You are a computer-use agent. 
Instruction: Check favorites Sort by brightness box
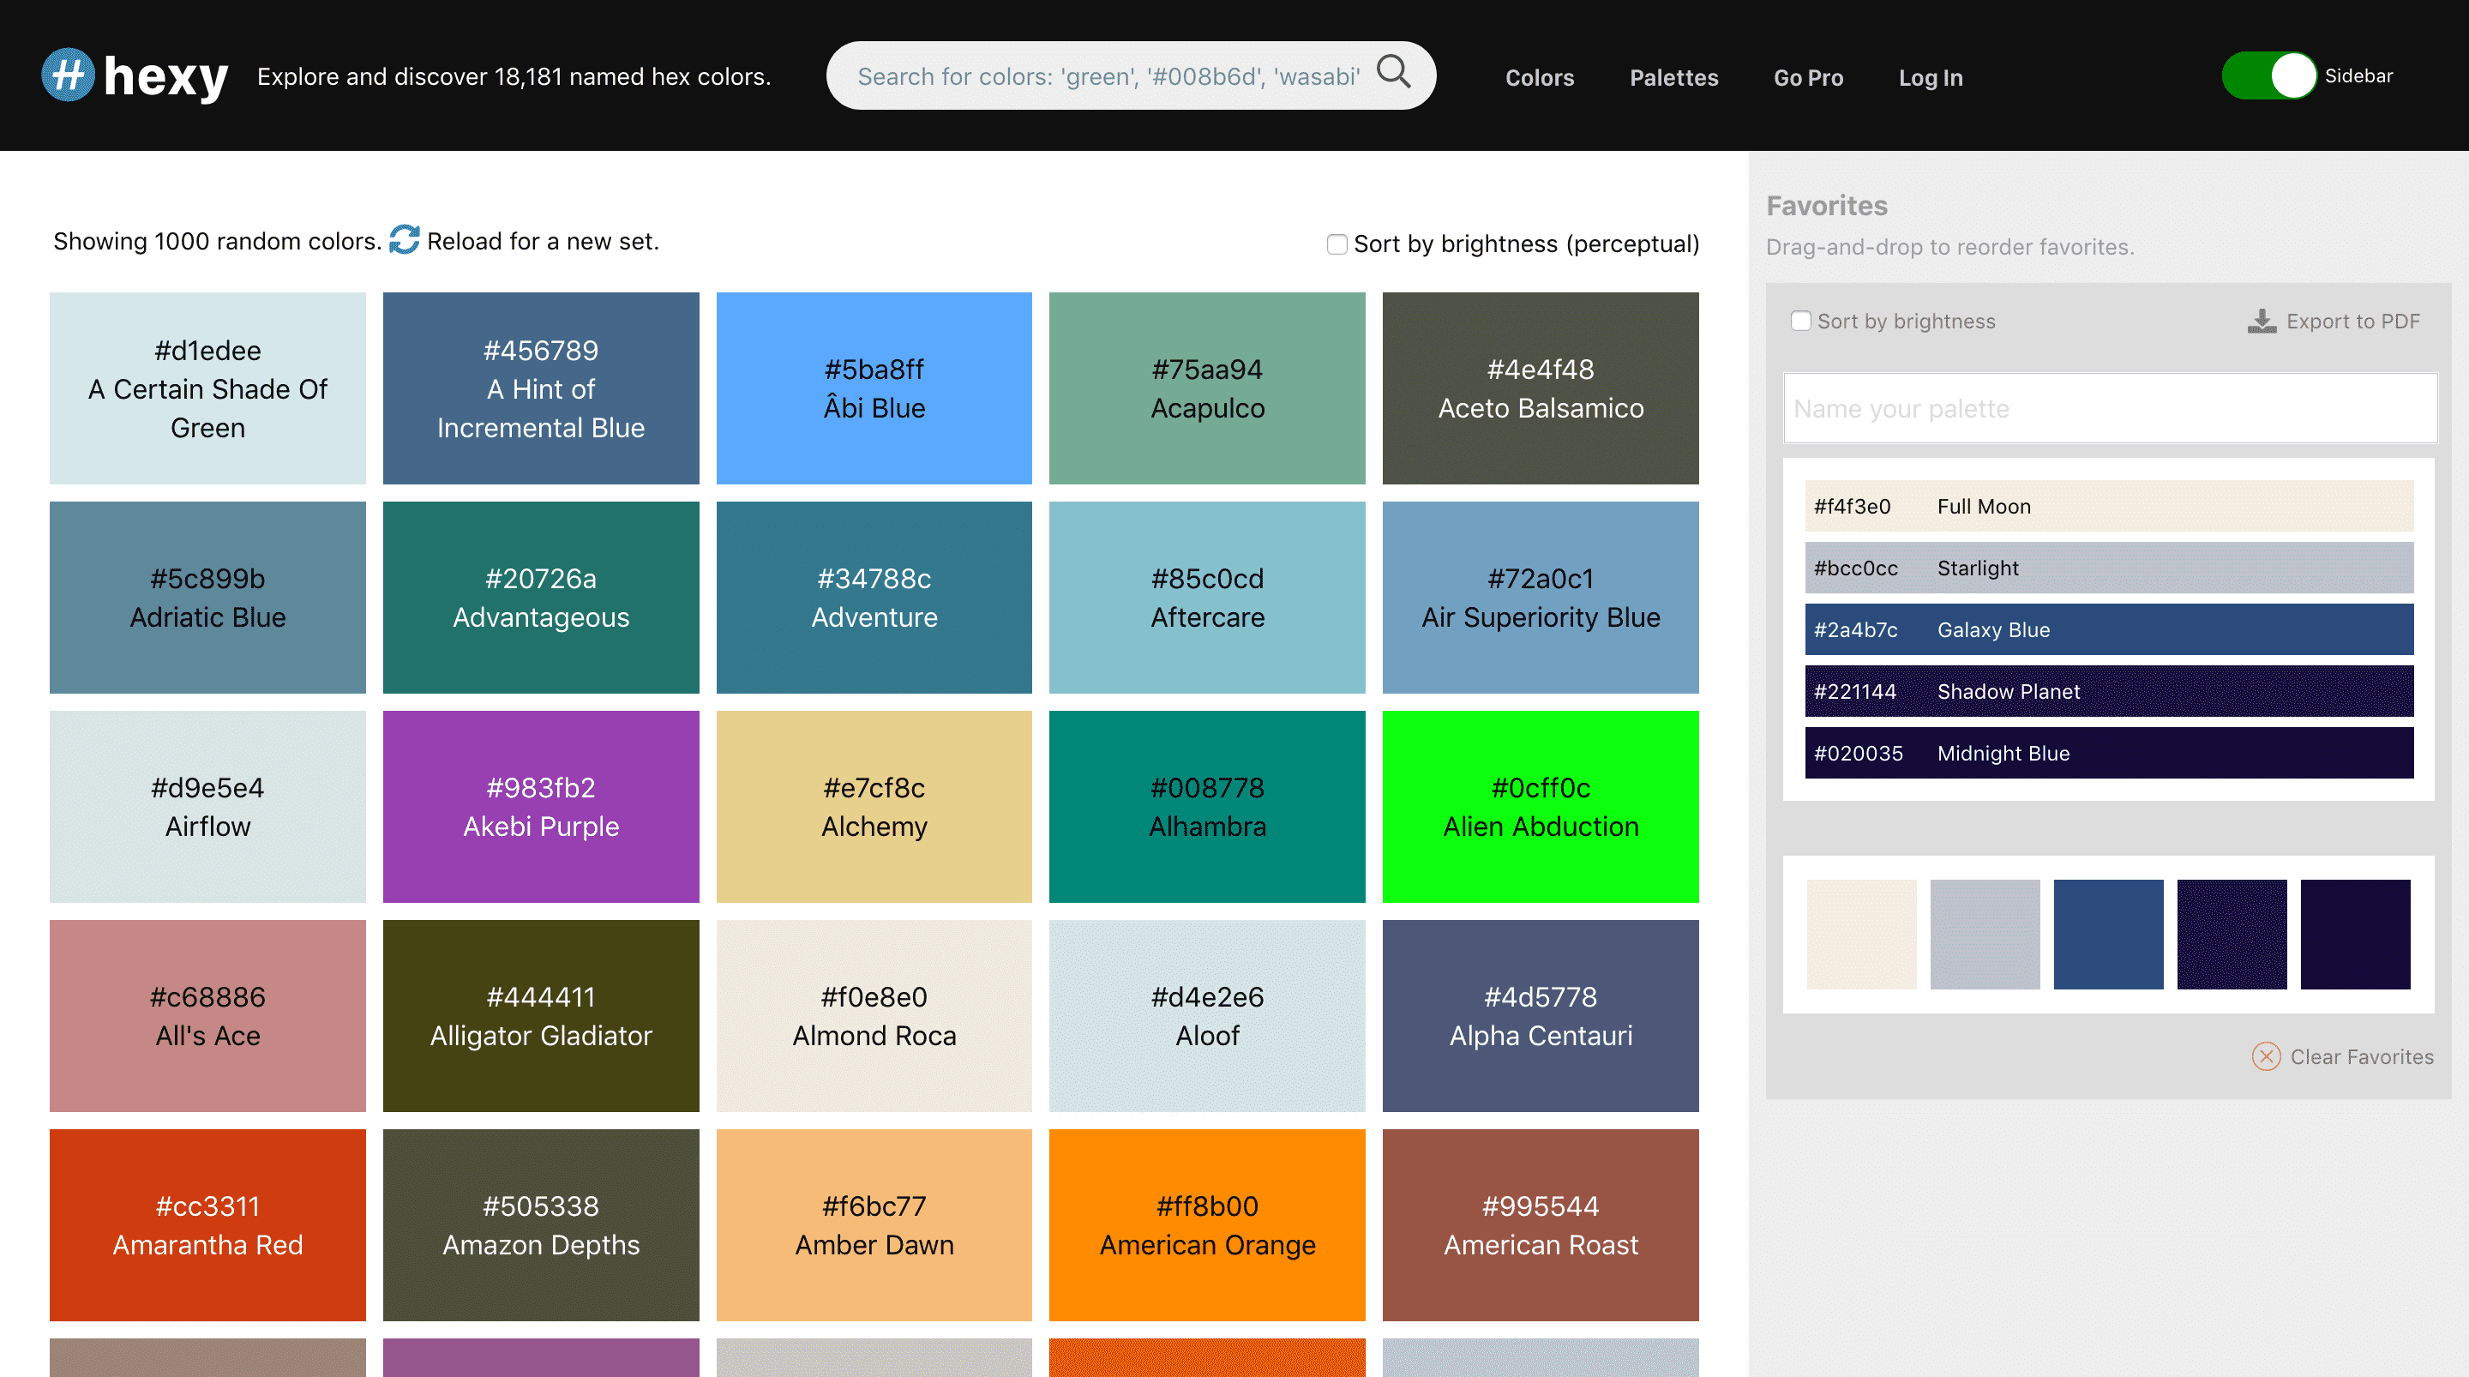(x=1801, y=322)
